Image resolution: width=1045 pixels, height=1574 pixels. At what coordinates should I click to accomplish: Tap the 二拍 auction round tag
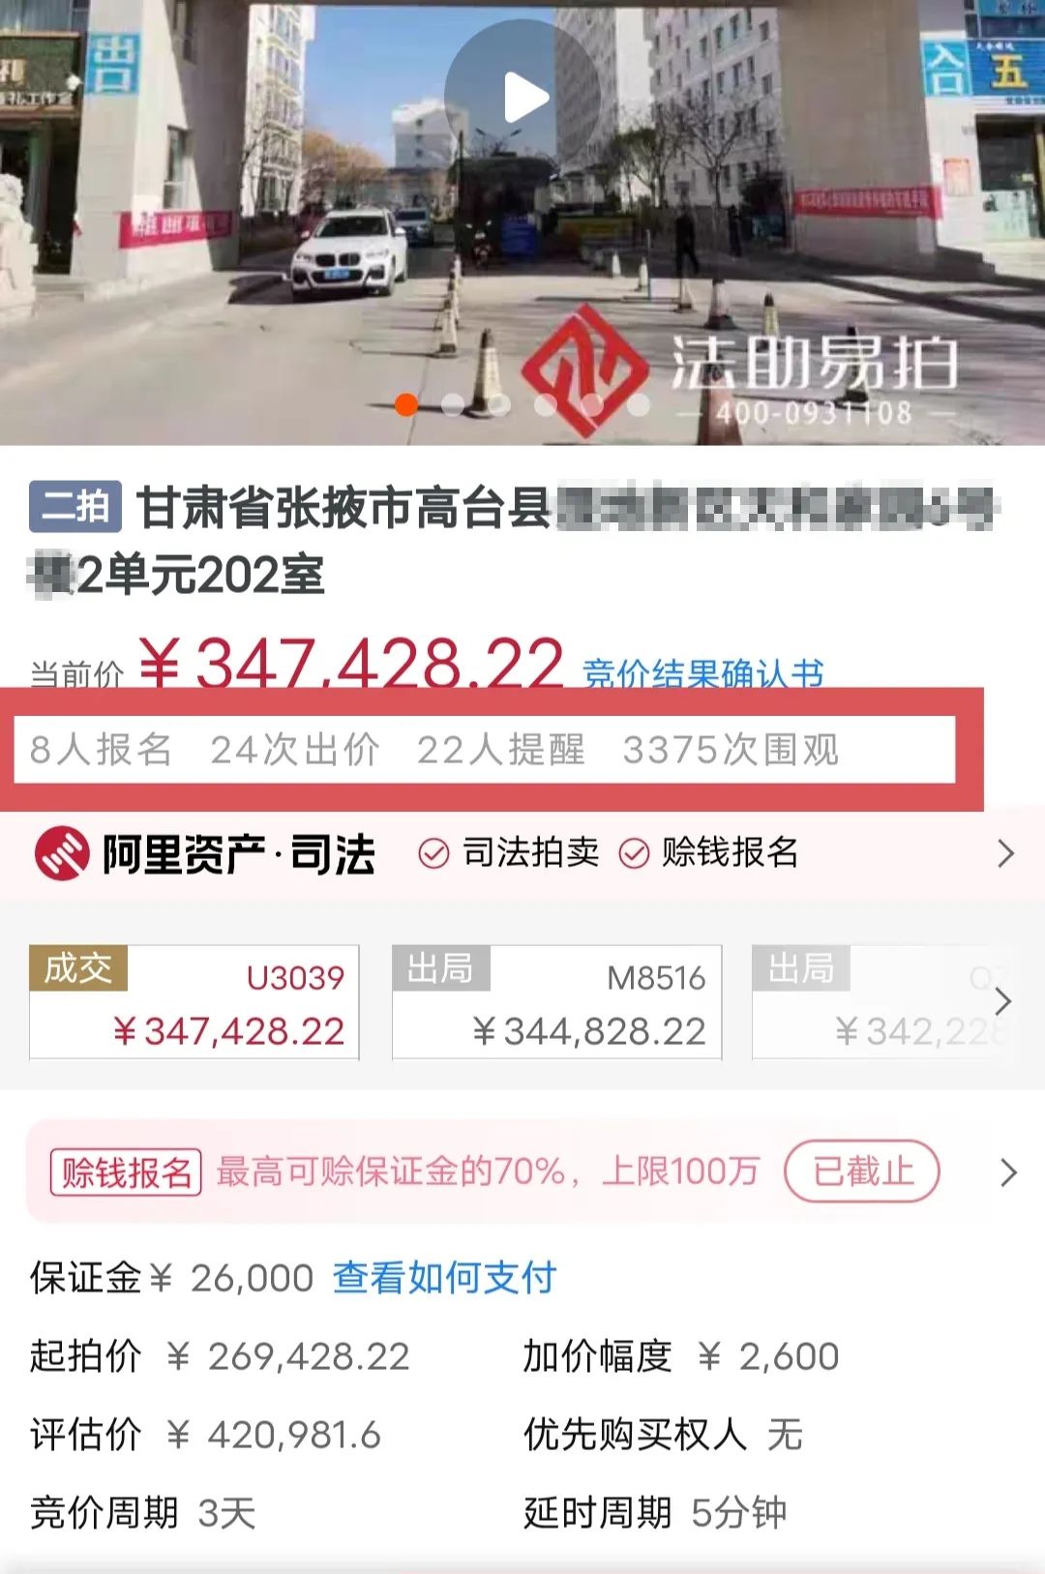tap(75, 506)
